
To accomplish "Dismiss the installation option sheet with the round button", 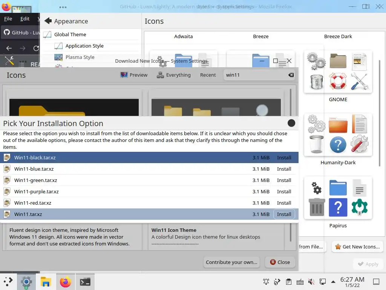I will 291,123.
